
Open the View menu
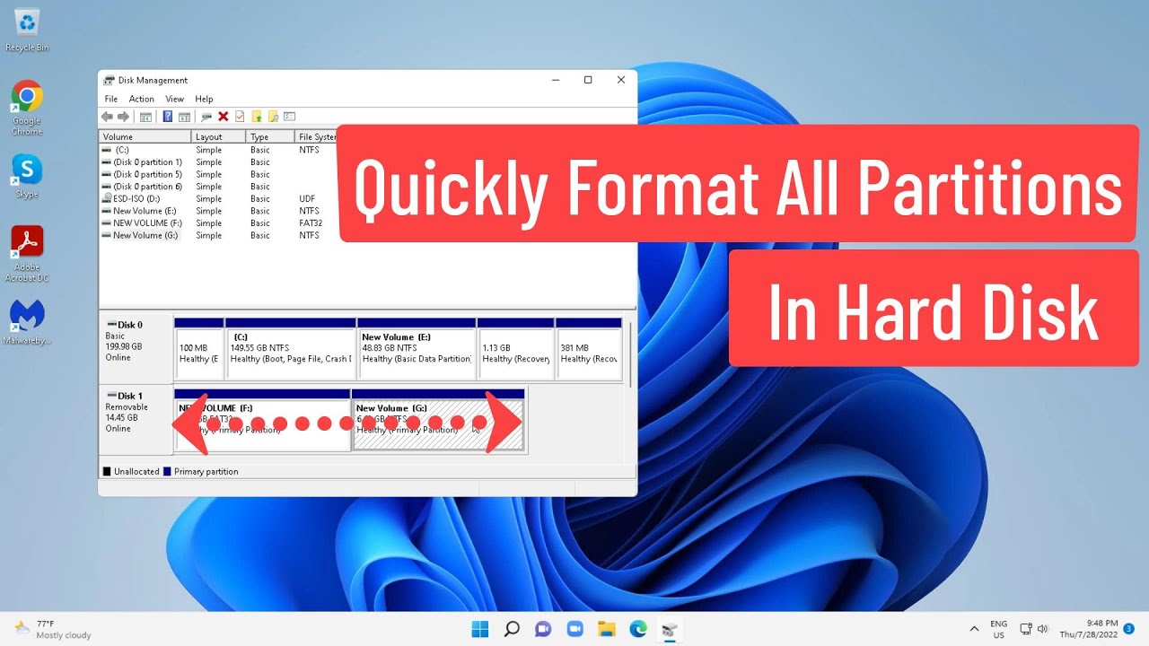(175, 99)
